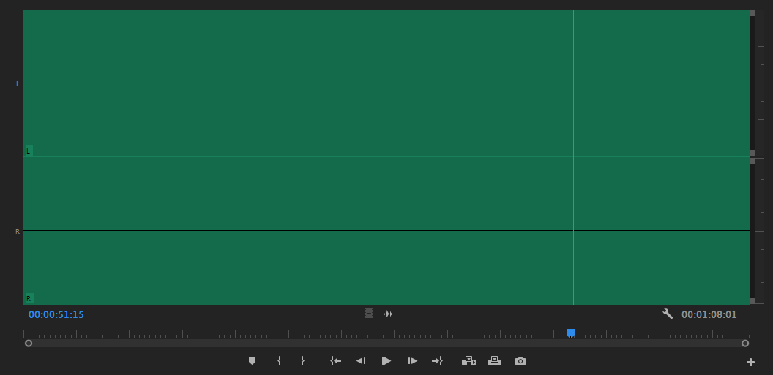The image size is (773, 375).
Task: Export a frame with camera icon
Action: click(520, 361)
